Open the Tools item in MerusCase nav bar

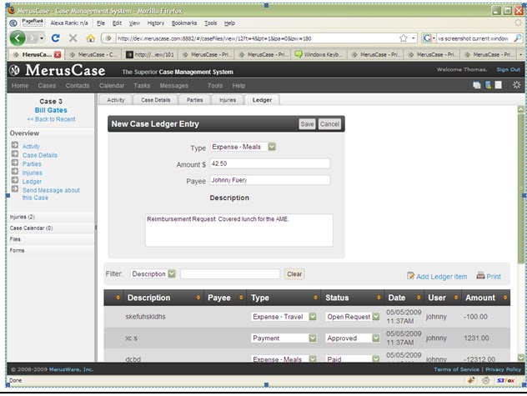[x=215, y=86]
